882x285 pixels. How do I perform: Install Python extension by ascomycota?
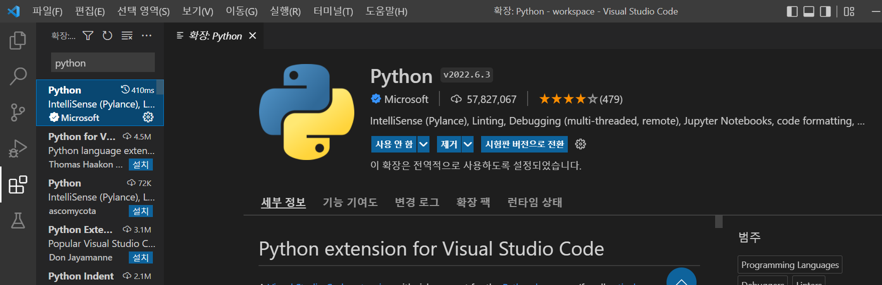pos(140,211)
